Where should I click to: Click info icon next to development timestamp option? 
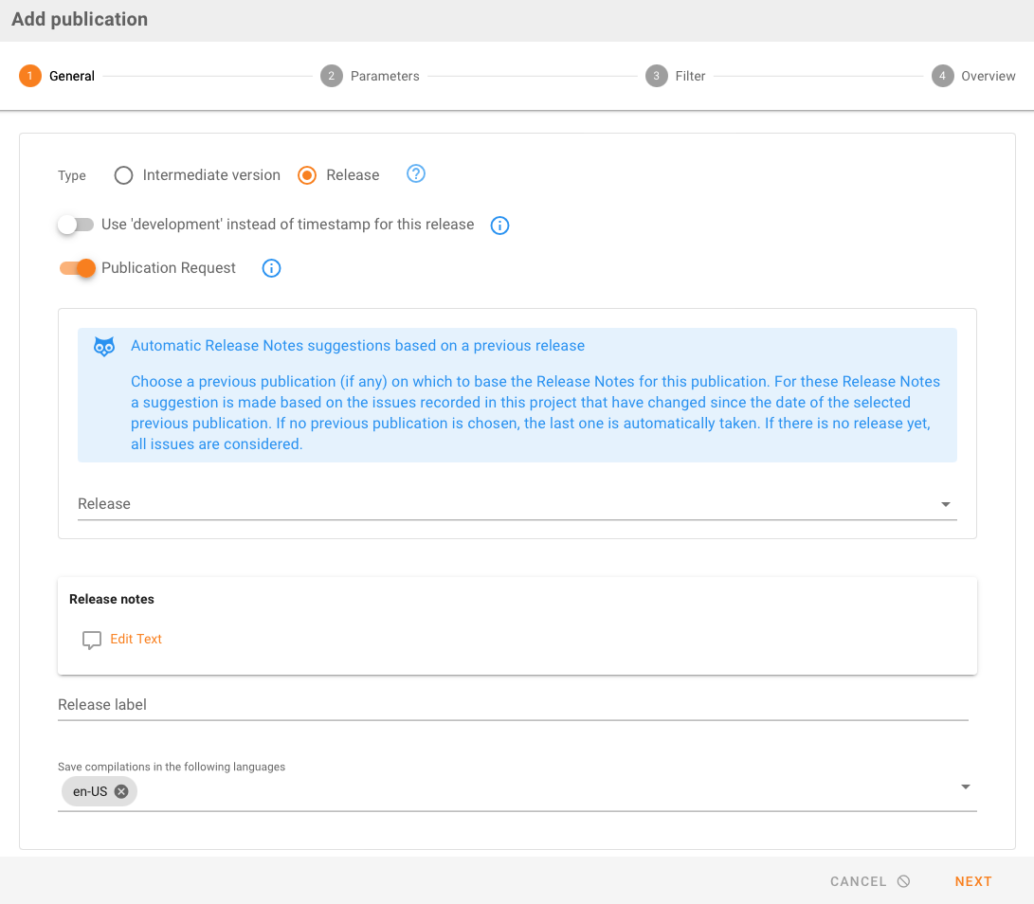[499, 226]
